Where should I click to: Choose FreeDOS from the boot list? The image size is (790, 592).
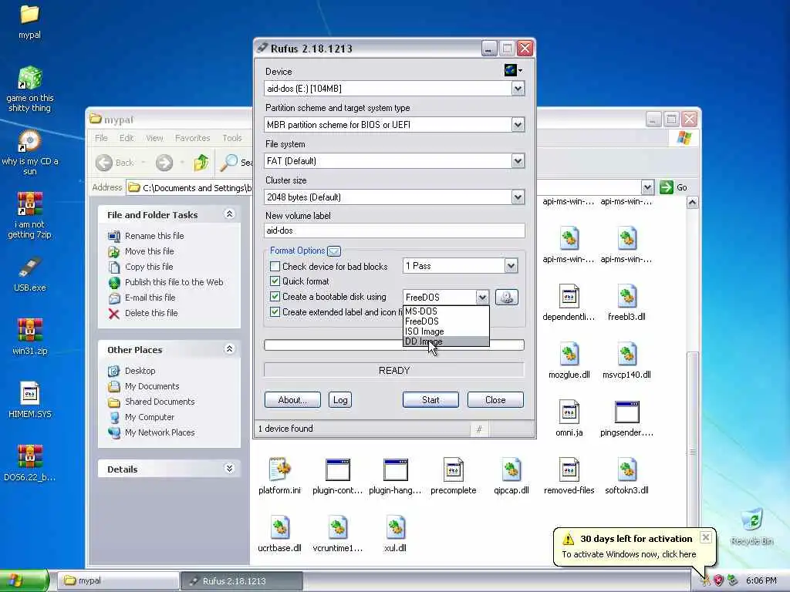(x=447, y=321)
